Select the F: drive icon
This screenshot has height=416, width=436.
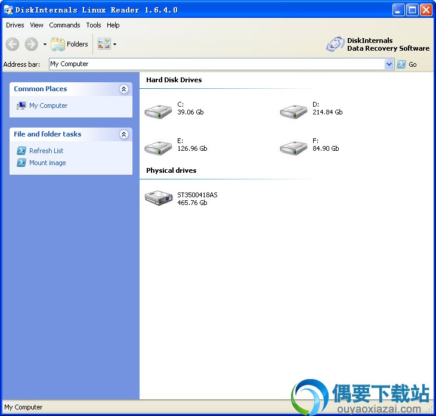293,148
